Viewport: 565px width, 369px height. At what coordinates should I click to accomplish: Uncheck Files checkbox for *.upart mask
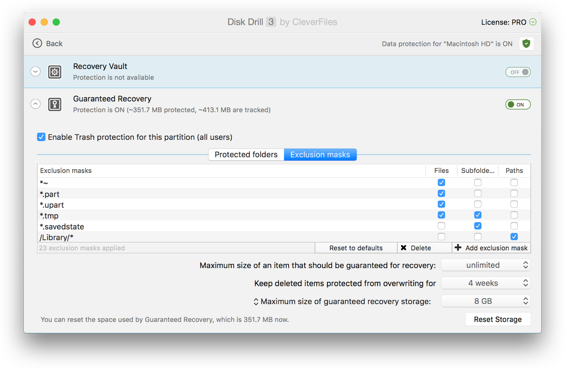pyautogui.click(x=441, y=204)
